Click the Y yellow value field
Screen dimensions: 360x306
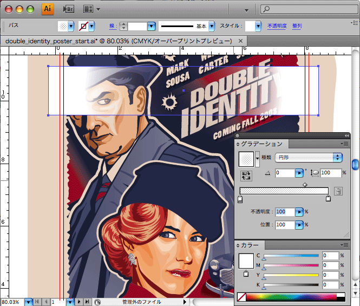pyautogui.click(x=331, y=275)
